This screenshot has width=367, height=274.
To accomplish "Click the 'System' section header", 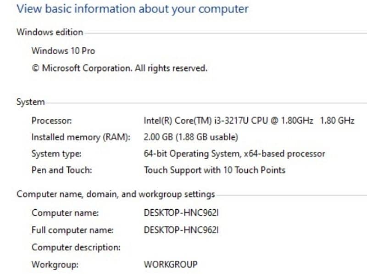I will point(30,102).
